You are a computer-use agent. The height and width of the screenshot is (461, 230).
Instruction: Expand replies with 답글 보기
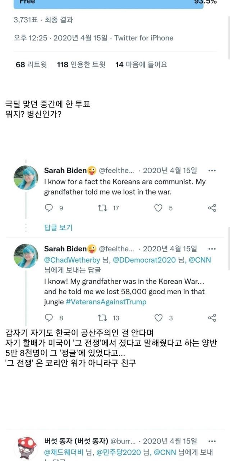(x=58, y=227)
